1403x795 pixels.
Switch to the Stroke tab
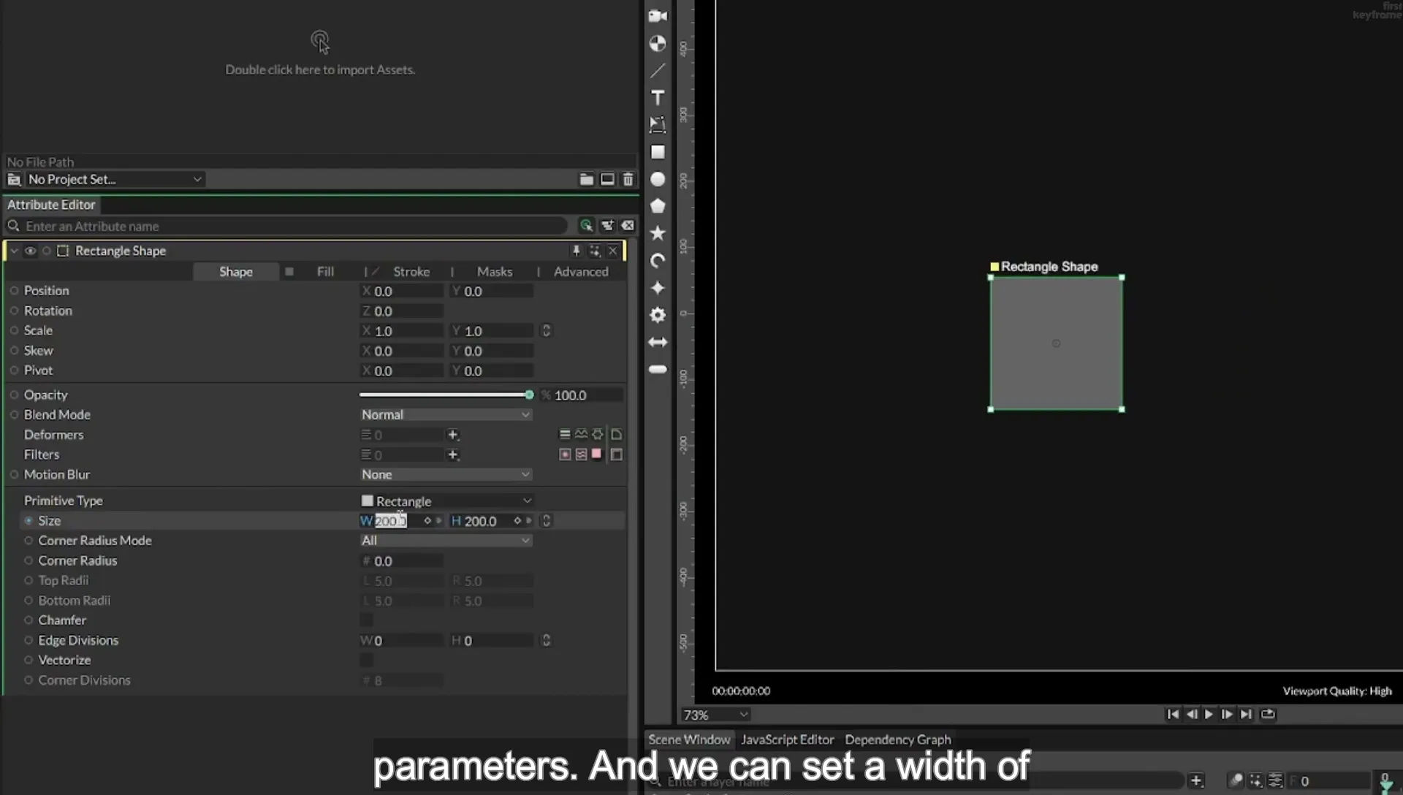tap(411, 272)
